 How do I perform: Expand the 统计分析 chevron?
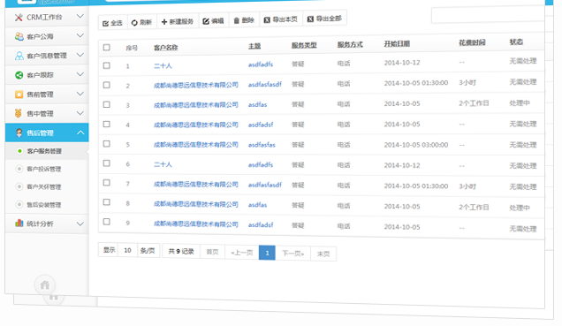pyautogui.click(x=80, y=224)
